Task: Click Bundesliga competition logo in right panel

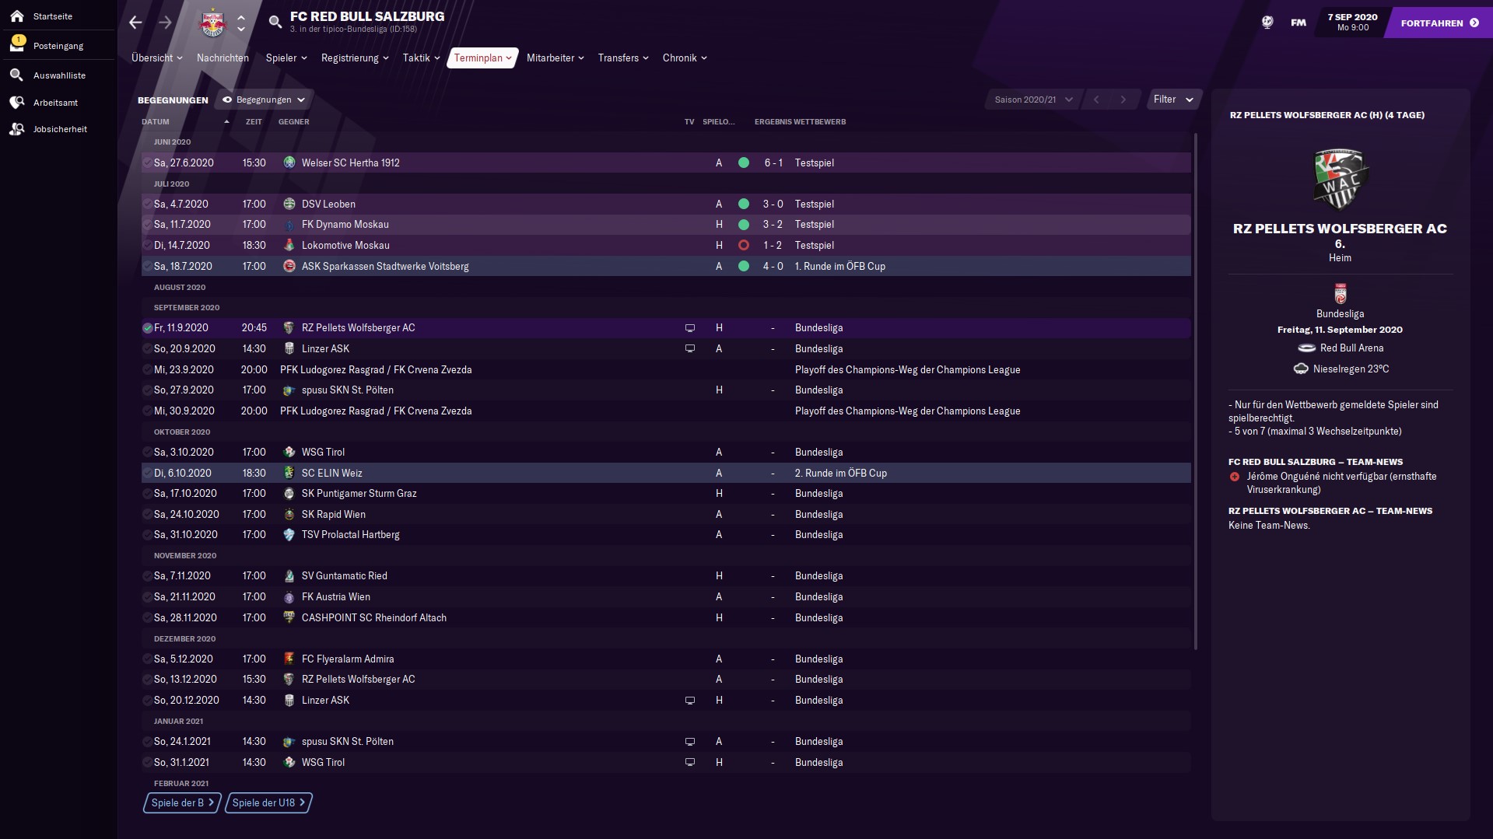Action: [x=1340, y=294]
